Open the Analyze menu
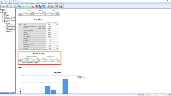The height and width of the screenshot is (96, 171). [33, 3]
